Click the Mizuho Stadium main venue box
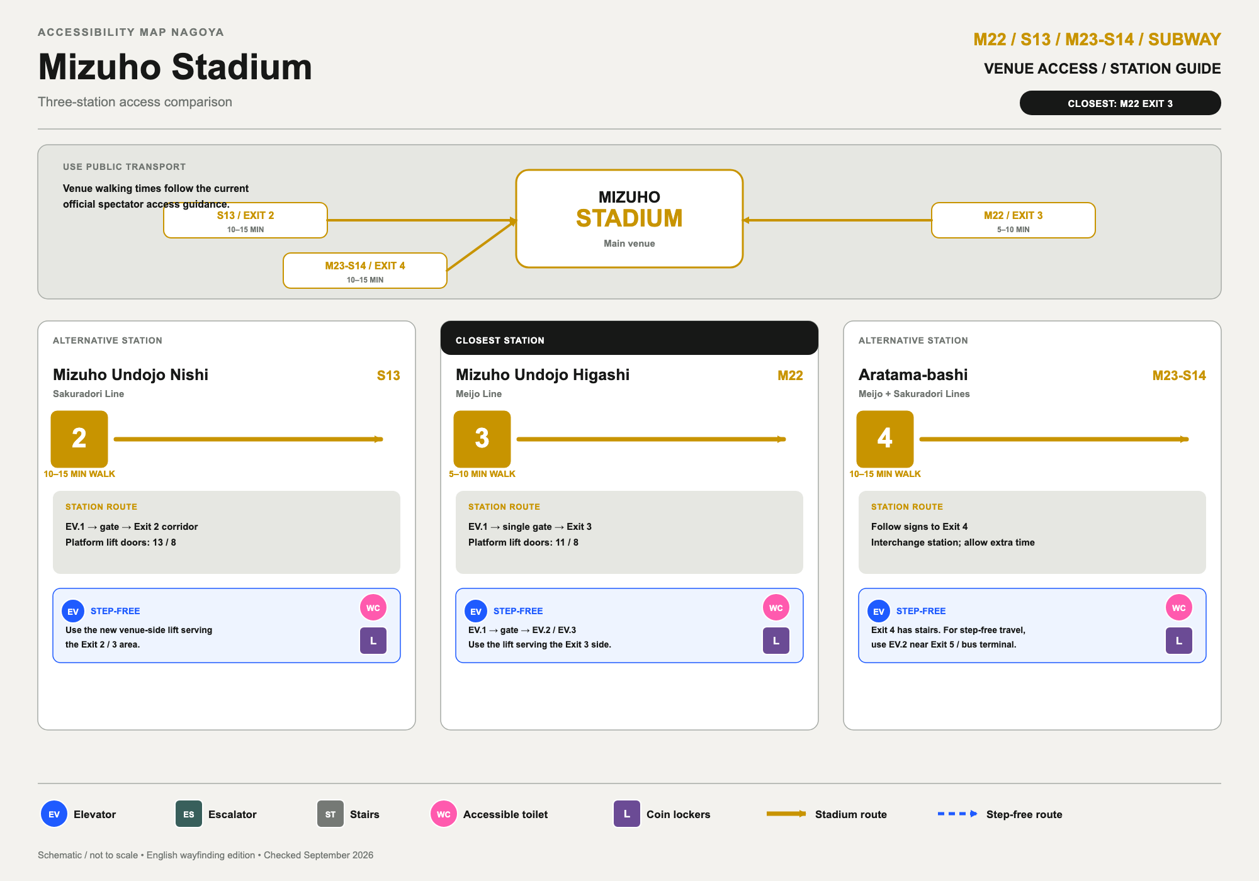 pos(629,219)
